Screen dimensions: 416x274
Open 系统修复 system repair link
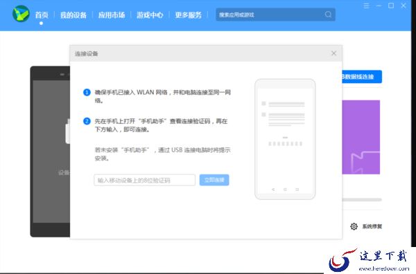click(372, 226)
